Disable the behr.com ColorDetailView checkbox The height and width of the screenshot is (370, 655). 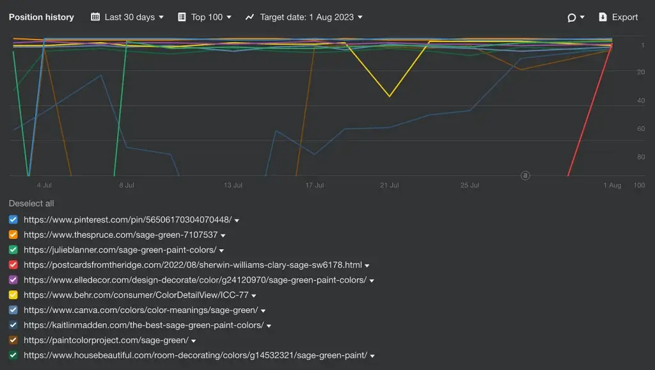13,295
